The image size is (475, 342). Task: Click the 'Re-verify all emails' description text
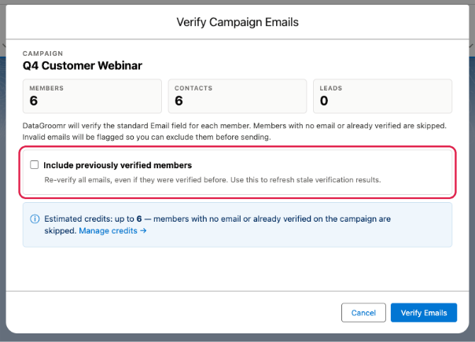click(212, 179)
